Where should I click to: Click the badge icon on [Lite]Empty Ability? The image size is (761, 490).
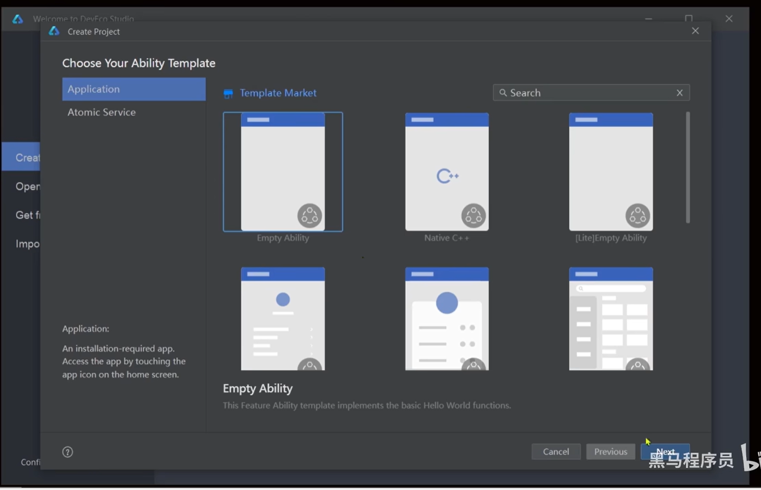(638, 216)
